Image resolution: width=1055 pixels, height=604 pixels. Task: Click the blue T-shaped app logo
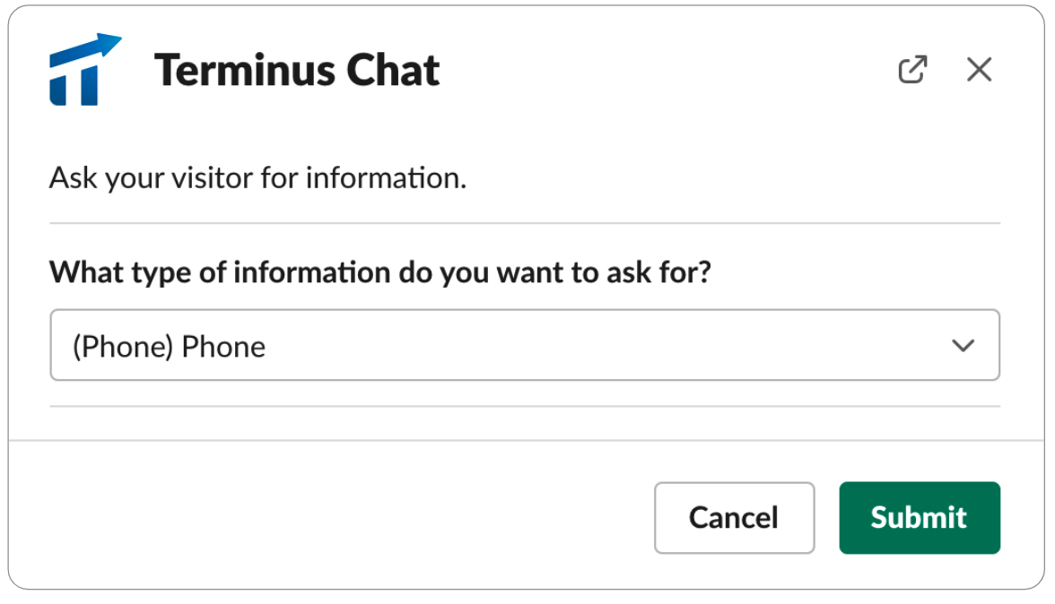click(x=84, y=69)
